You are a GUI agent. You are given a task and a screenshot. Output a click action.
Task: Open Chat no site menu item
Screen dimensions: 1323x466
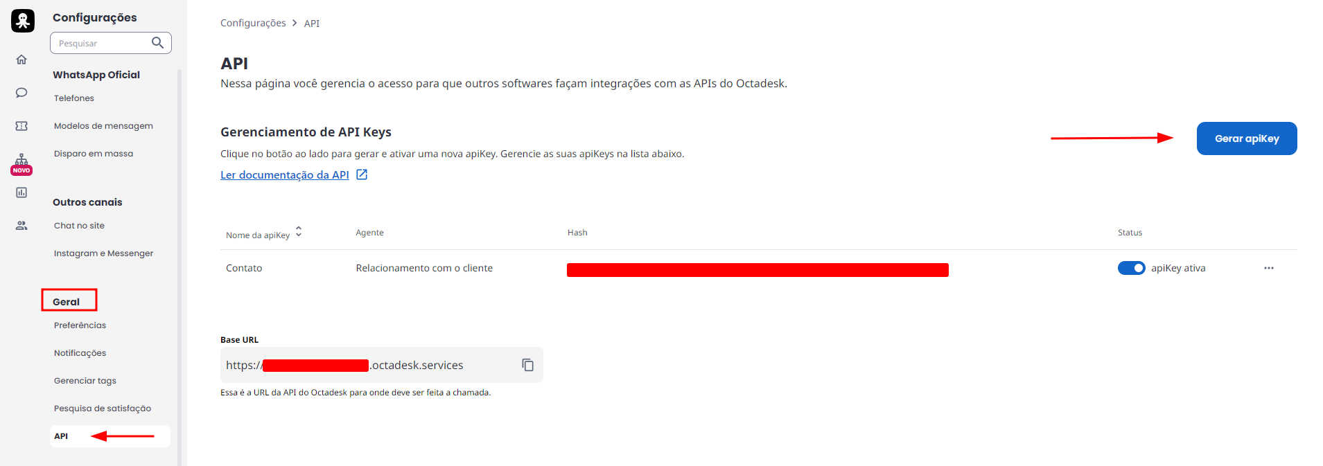coord(79,226)
